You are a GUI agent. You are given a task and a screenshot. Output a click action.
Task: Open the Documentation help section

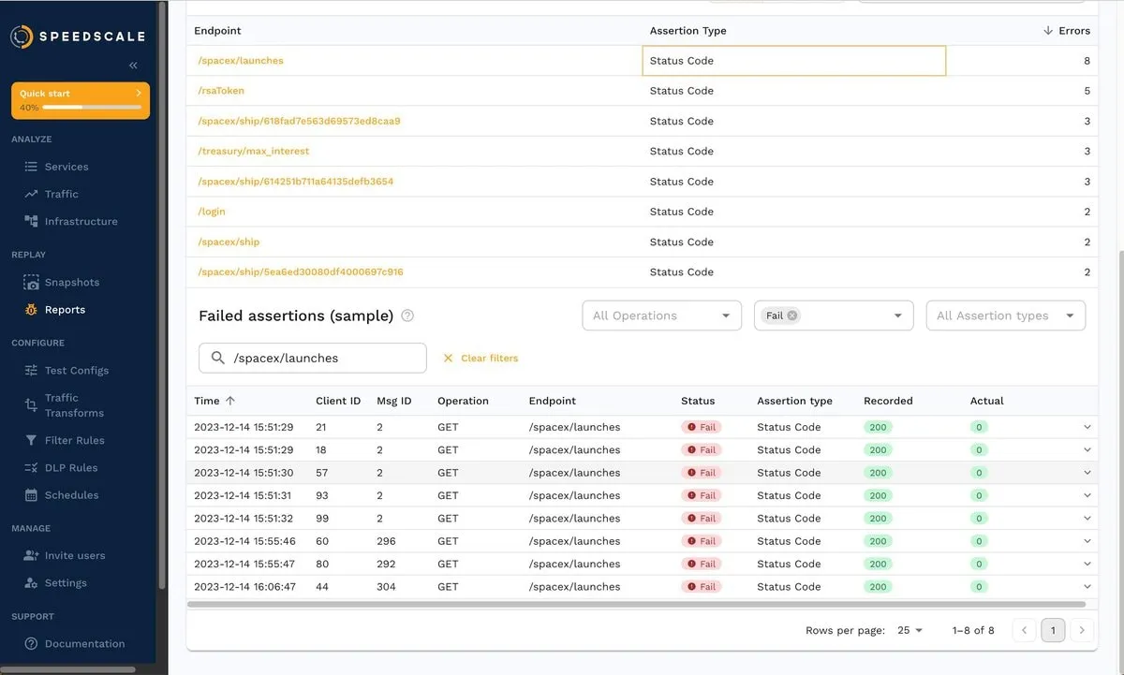82,643
